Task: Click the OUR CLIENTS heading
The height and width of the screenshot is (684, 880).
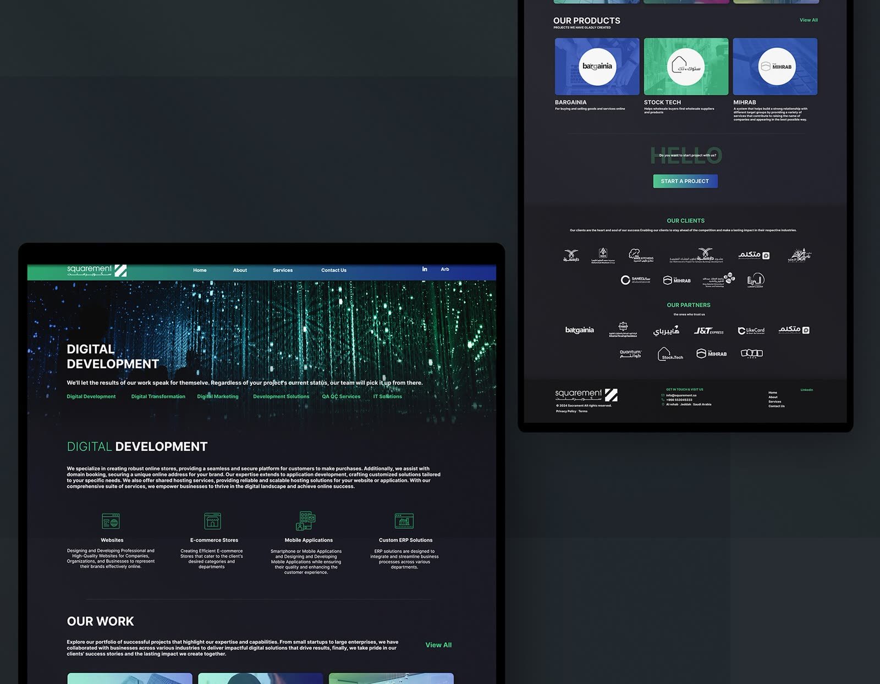Action: tap(685, 220)
